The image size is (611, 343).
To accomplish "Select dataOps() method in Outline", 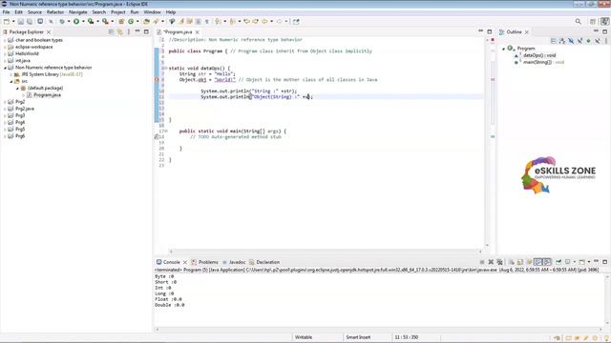I will (x=539, y=55).
